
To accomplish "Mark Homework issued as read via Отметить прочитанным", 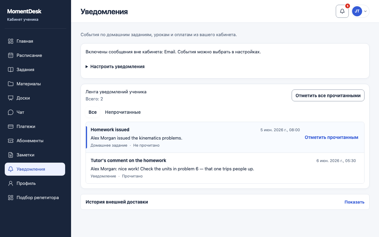I will coord(331,137).
